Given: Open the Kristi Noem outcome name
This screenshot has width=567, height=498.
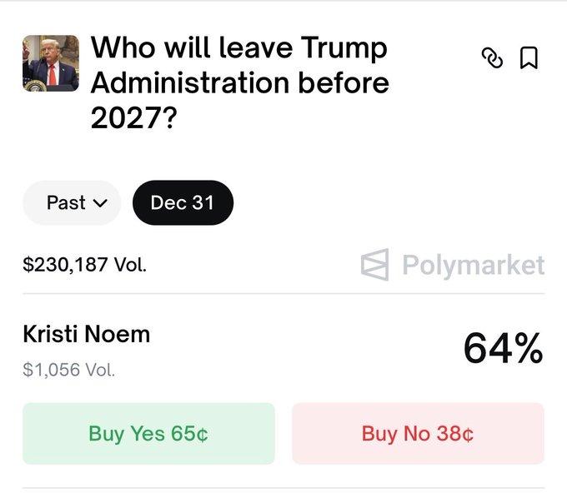Looking at the screenshot, I should tap(87, 334).
